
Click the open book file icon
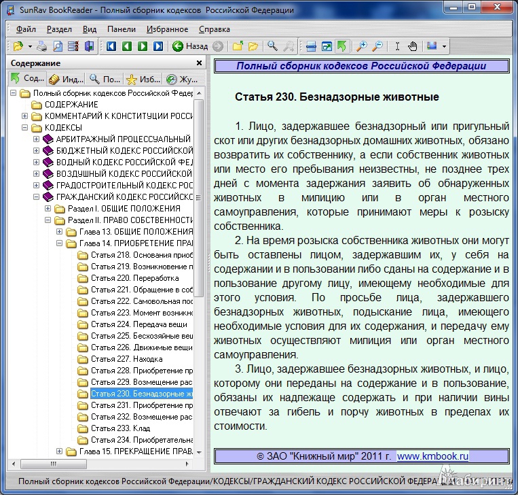(x=18, y=46)
